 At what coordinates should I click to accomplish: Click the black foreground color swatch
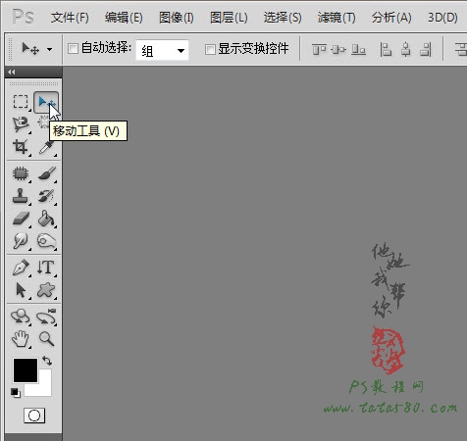(26, 370)
